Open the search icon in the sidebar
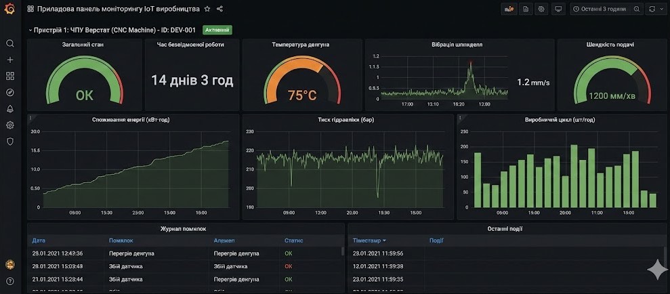The width and height of the screenshot is (670, 294). pyautogui.click(x=9, y=43)
